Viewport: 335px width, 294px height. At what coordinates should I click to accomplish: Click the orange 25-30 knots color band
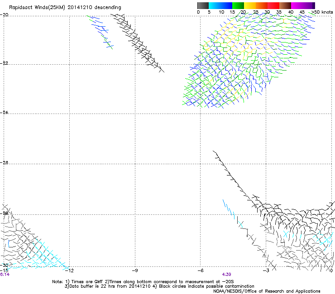262,5
